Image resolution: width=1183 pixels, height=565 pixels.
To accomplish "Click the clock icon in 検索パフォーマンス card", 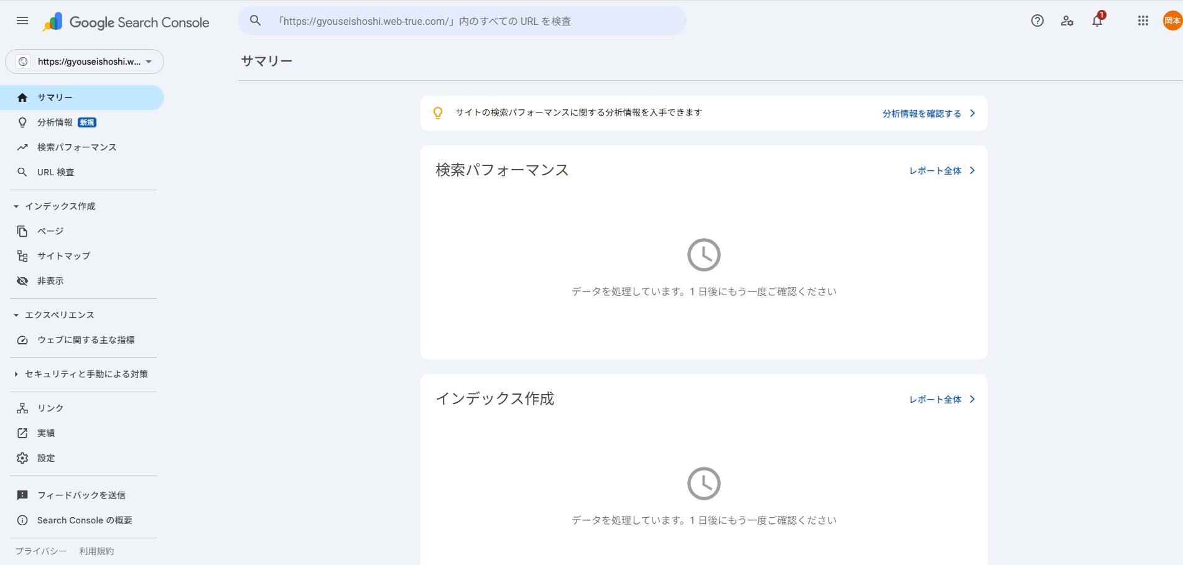I will click(x=703, y=255).
